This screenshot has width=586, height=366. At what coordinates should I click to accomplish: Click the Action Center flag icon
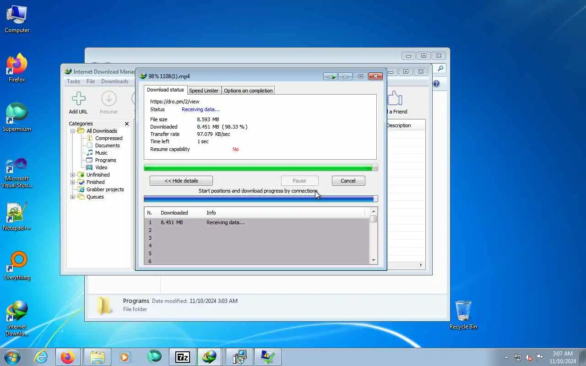click(540, 357)
